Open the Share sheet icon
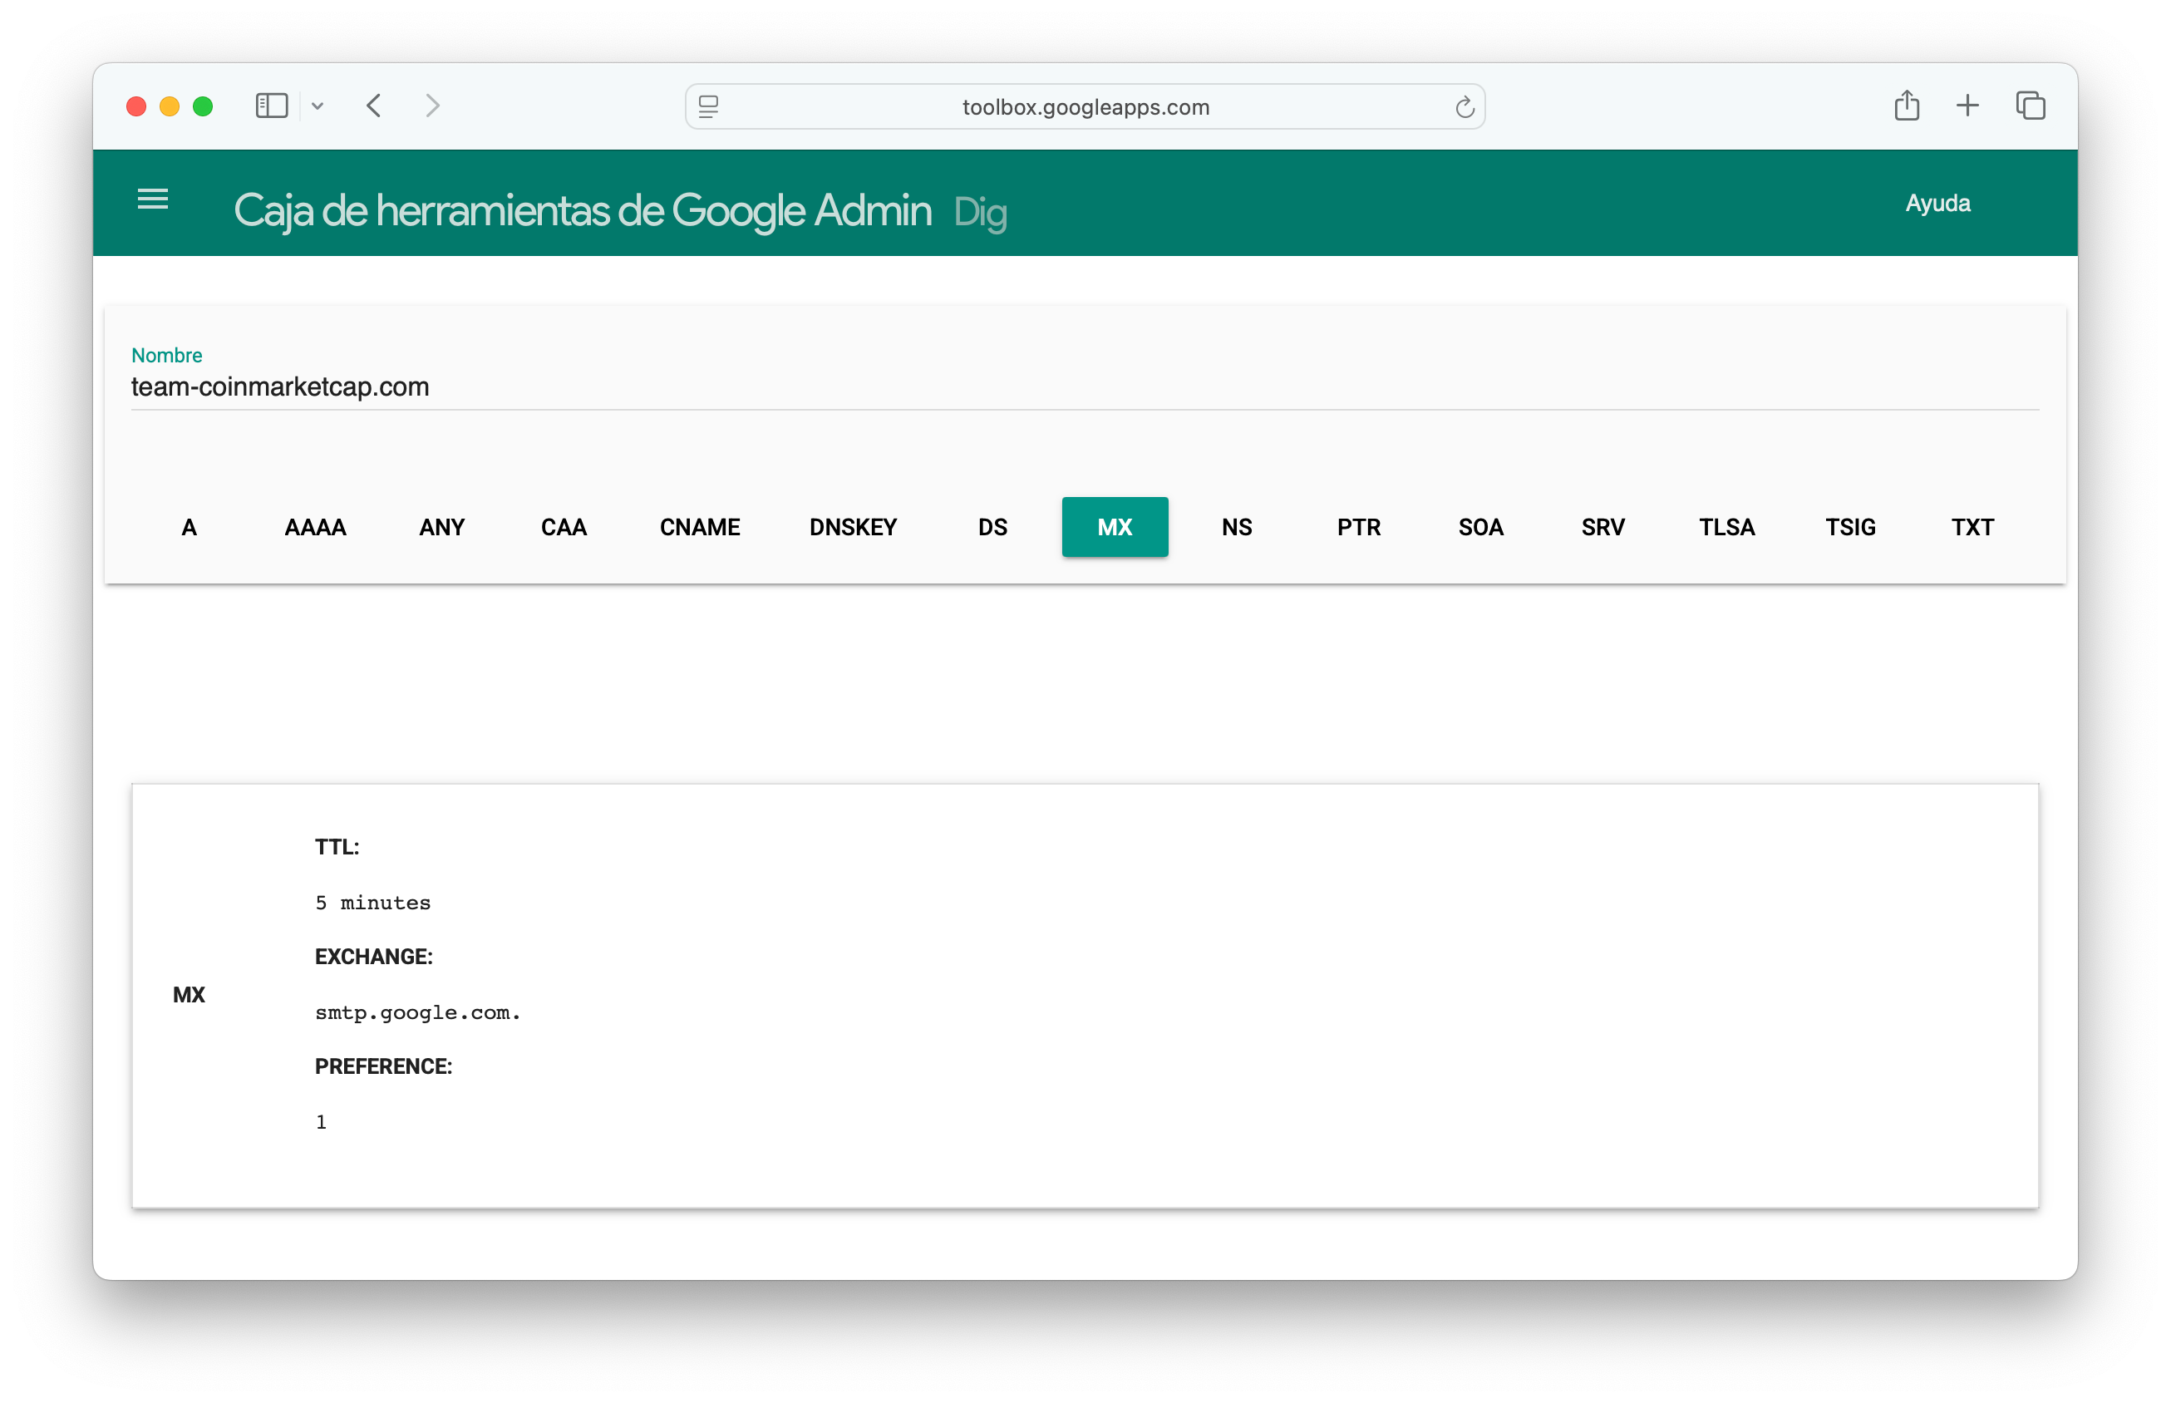Image resolution: width=2171 pixels, height=1403 pixels. 1906,106
